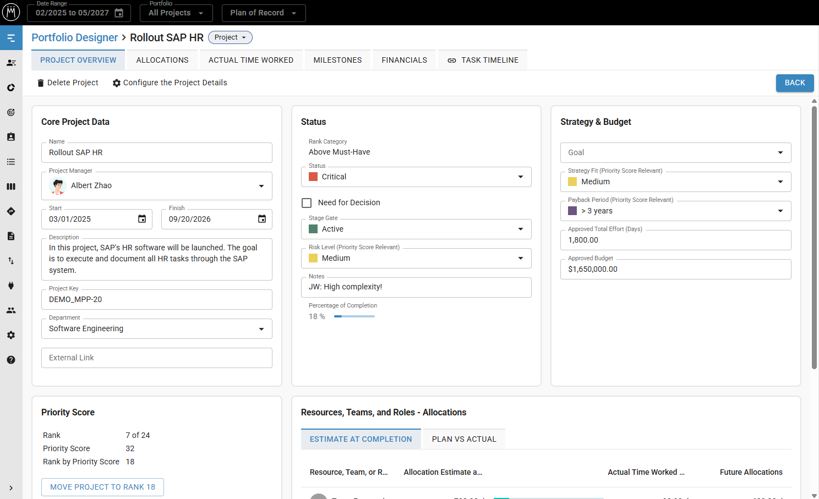
Task: Click the Approved Budget field
Action: click(x=676, y=269)
